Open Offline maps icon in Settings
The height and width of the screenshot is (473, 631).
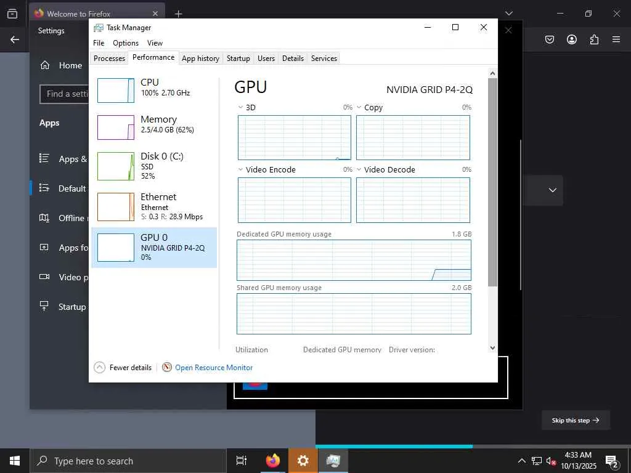[x=44, y=217]
